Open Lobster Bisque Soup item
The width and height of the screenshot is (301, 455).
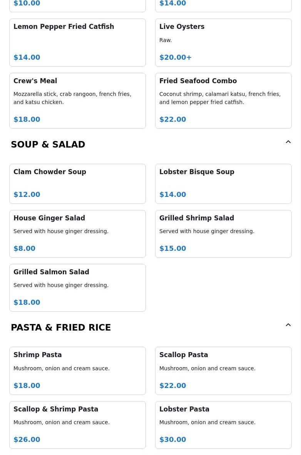(223, 183)
